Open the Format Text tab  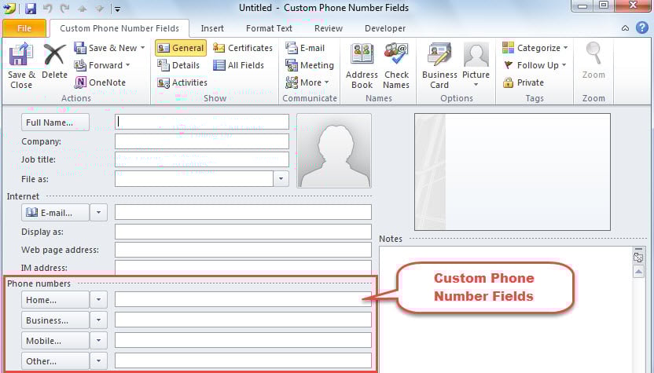pyautogui.click(x=269, y=28)
